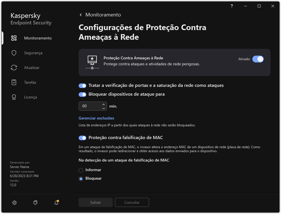Select the Informar radio button
281x214 pixels.
coord(81,170)
